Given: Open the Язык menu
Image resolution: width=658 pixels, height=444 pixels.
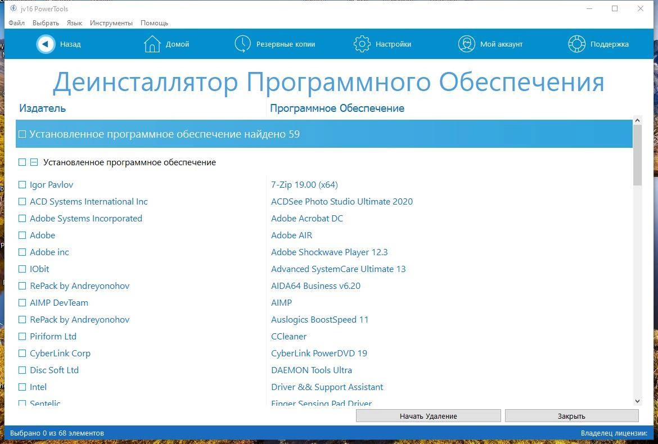Looking at the screenshot, I should coord(74,22).
